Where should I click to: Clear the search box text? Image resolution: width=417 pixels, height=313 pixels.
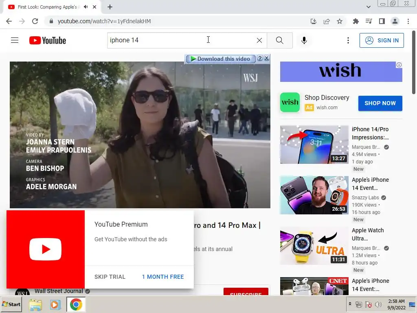tap(259, 40)
